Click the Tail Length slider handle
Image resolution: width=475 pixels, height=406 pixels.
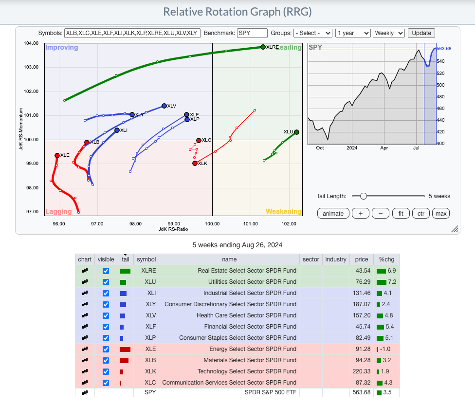pos(363,196)
